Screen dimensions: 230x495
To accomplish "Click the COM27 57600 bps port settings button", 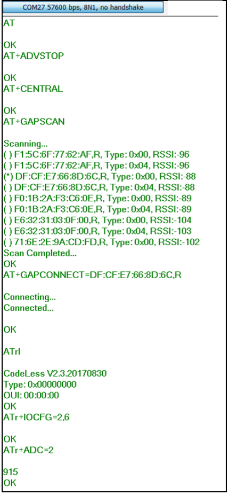I will coord(83,7).
